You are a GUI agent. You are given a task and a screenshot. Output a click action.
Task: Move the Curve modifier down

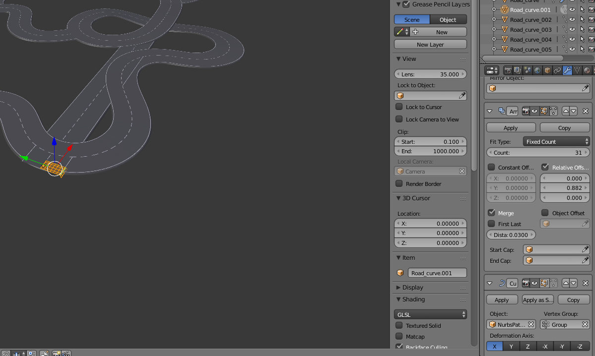pyautogui.click(x=574, y=283)
